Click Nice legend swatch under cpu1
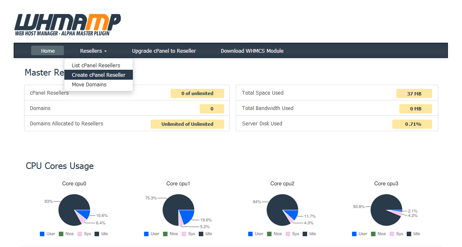 [x=165, y=234]
